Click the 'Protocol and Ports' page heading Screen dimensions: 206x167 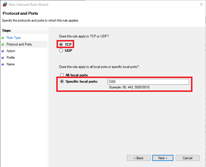click(20, 13)
